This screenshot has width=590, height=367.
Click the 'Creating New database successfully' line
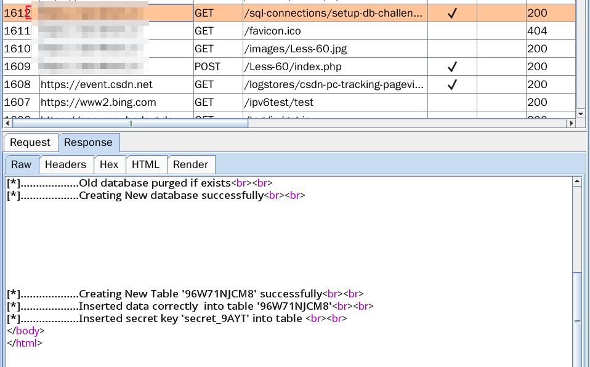pos(156,195)
